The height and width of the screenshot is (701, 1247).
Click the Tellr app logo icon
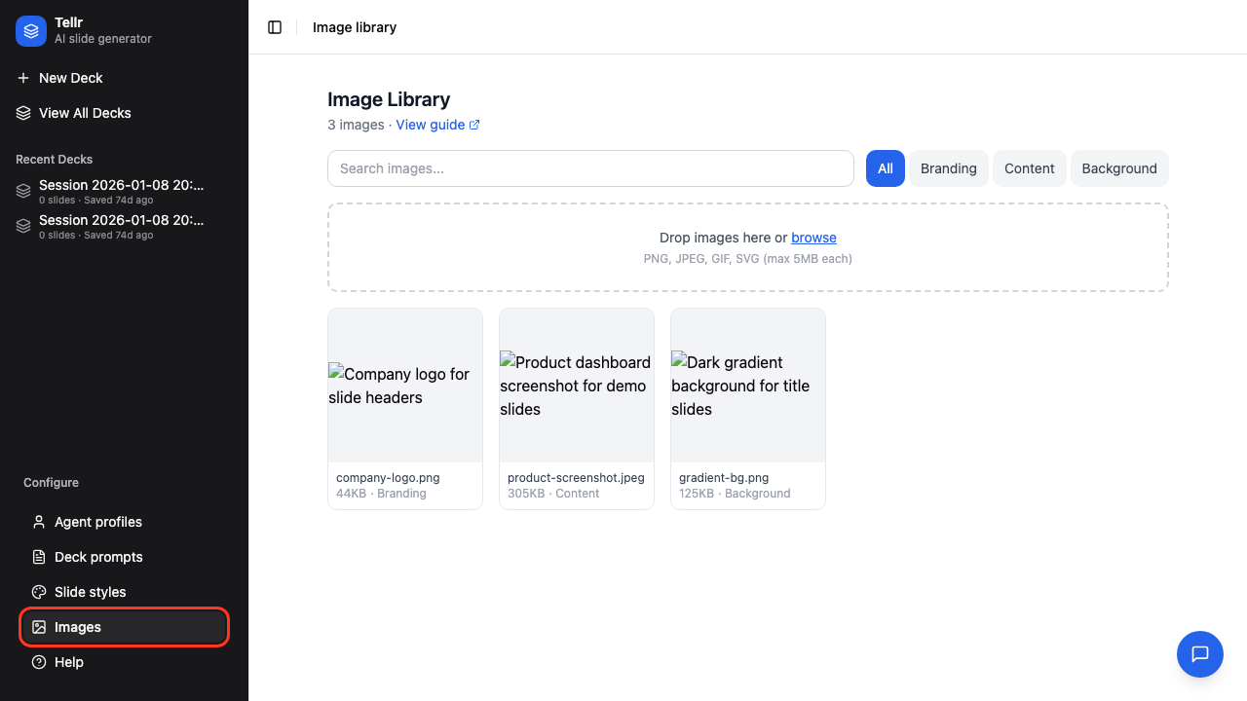30,30
